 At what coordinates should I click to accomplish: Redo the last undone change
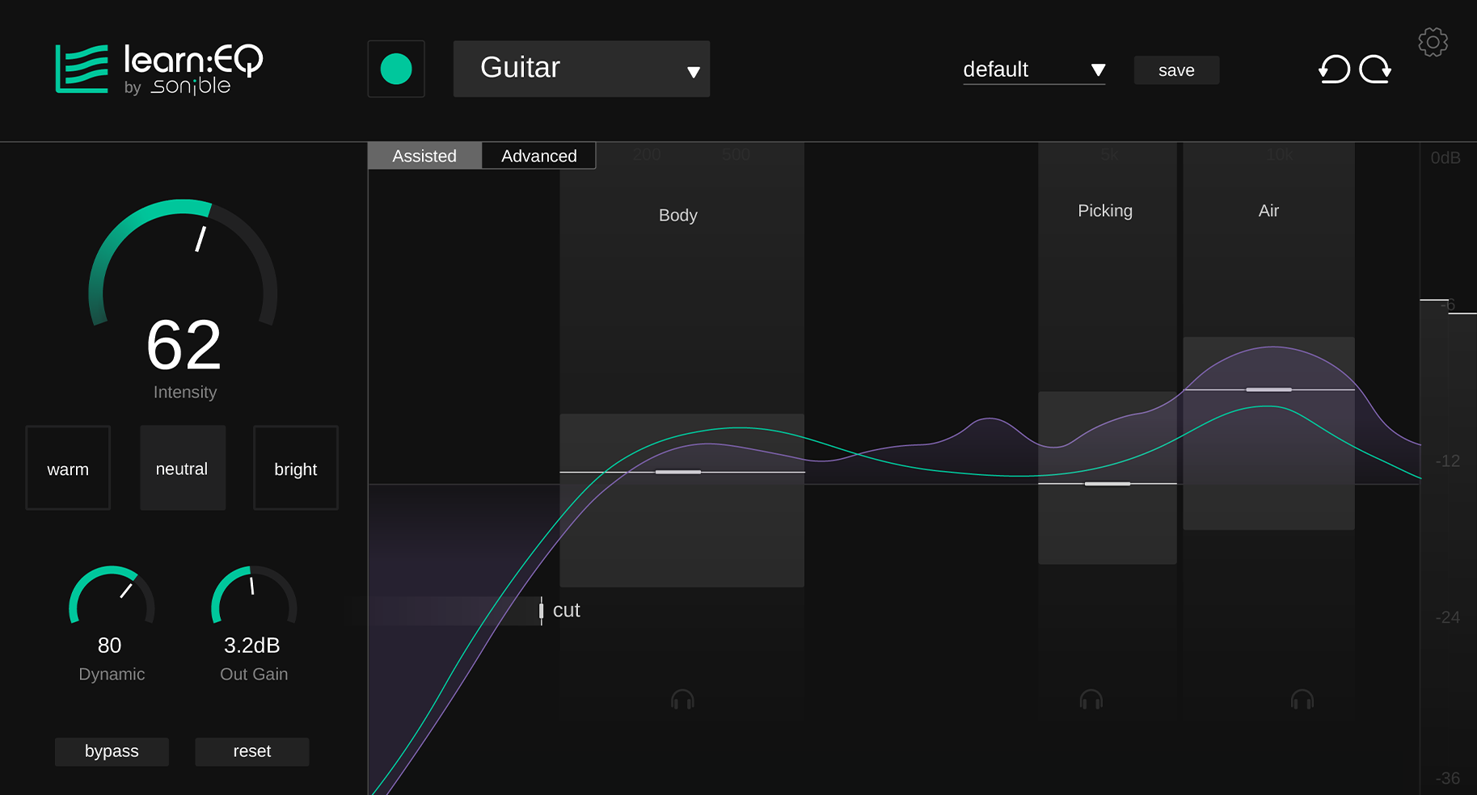1375,69
